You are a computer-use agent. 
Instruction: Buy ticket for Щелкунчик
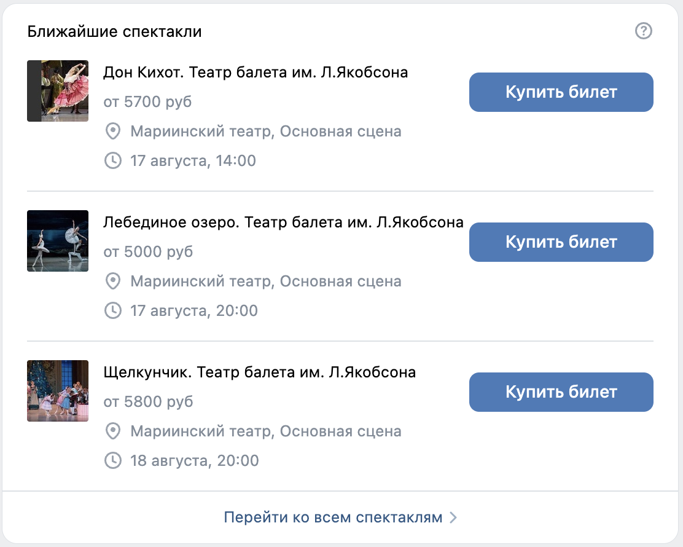(561, 392)
